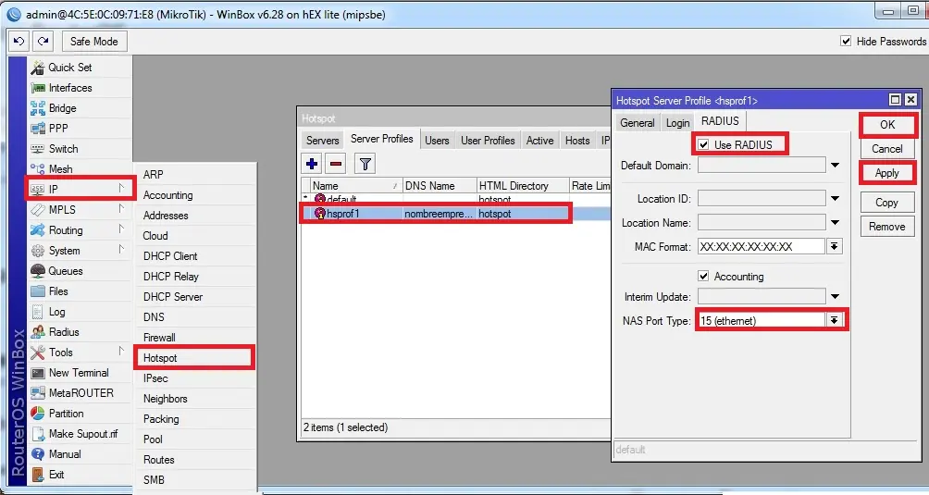Screen dimensions: 929x495
Task: Toggle the Use RADIUS checkbox
Action: (704, 144)
